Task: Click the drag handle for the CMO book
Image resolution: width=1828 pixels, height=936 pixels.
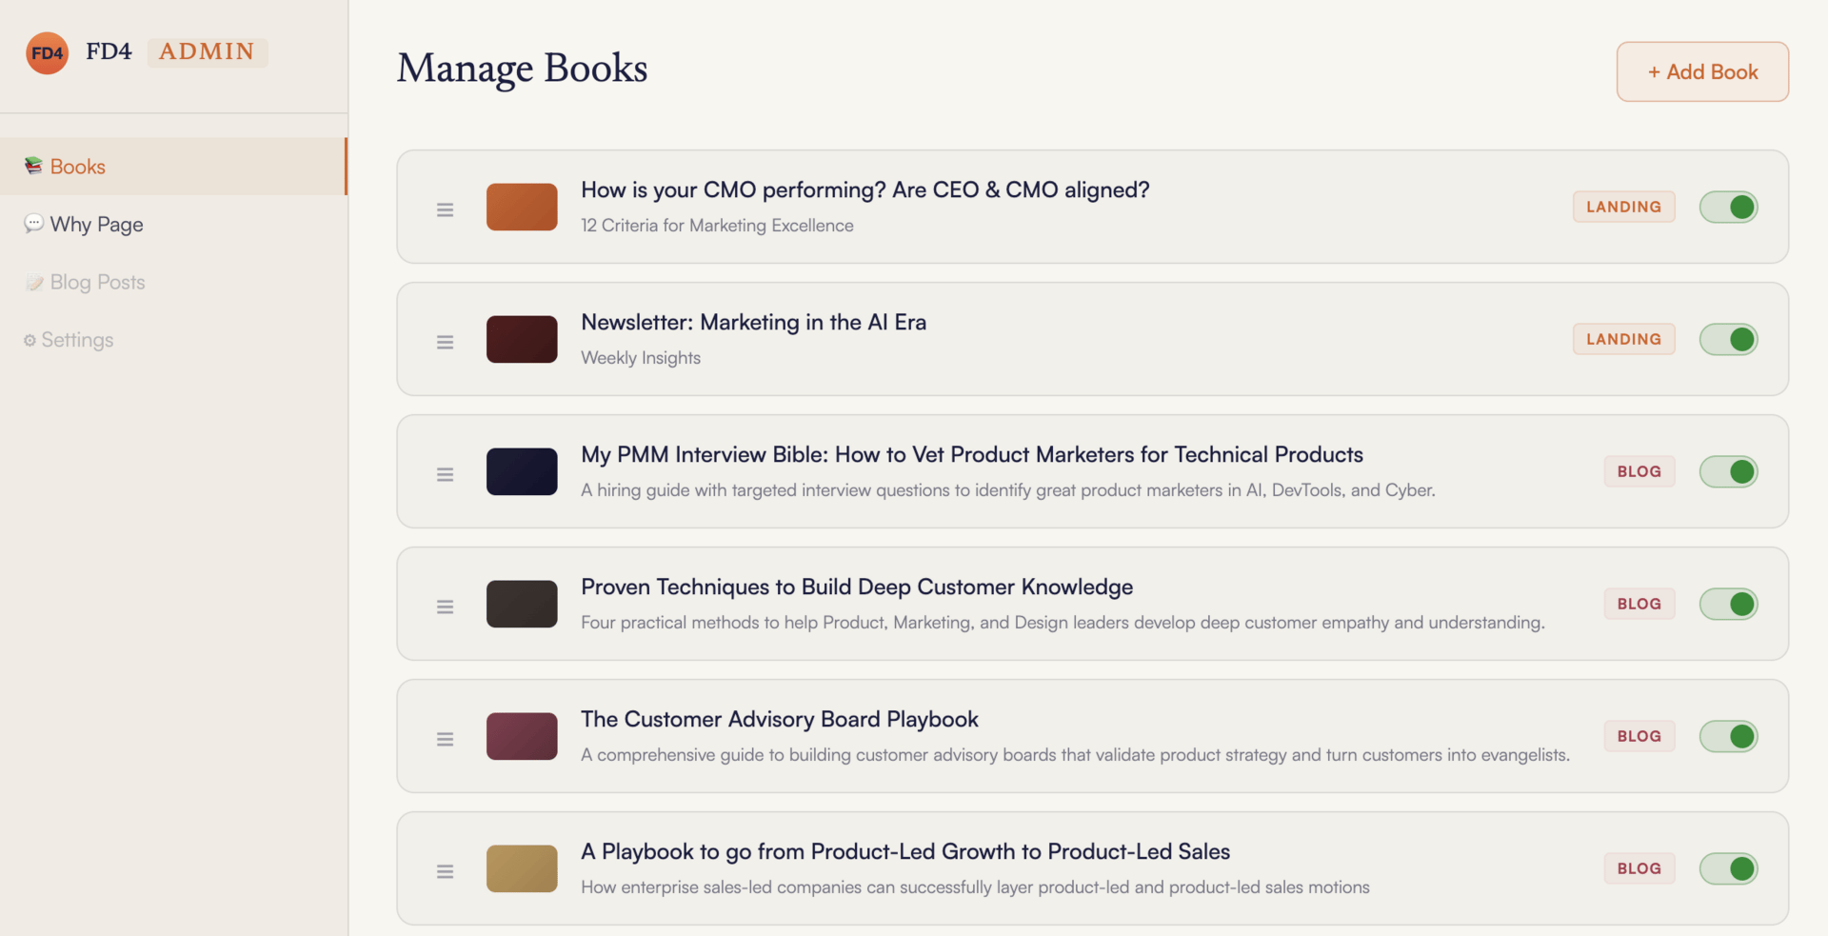Action: click(x=445, y=209)
